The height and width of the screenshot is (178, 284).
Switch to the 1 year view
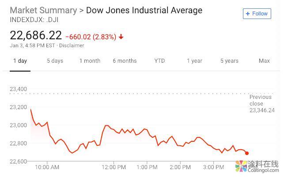click(194, 61)
